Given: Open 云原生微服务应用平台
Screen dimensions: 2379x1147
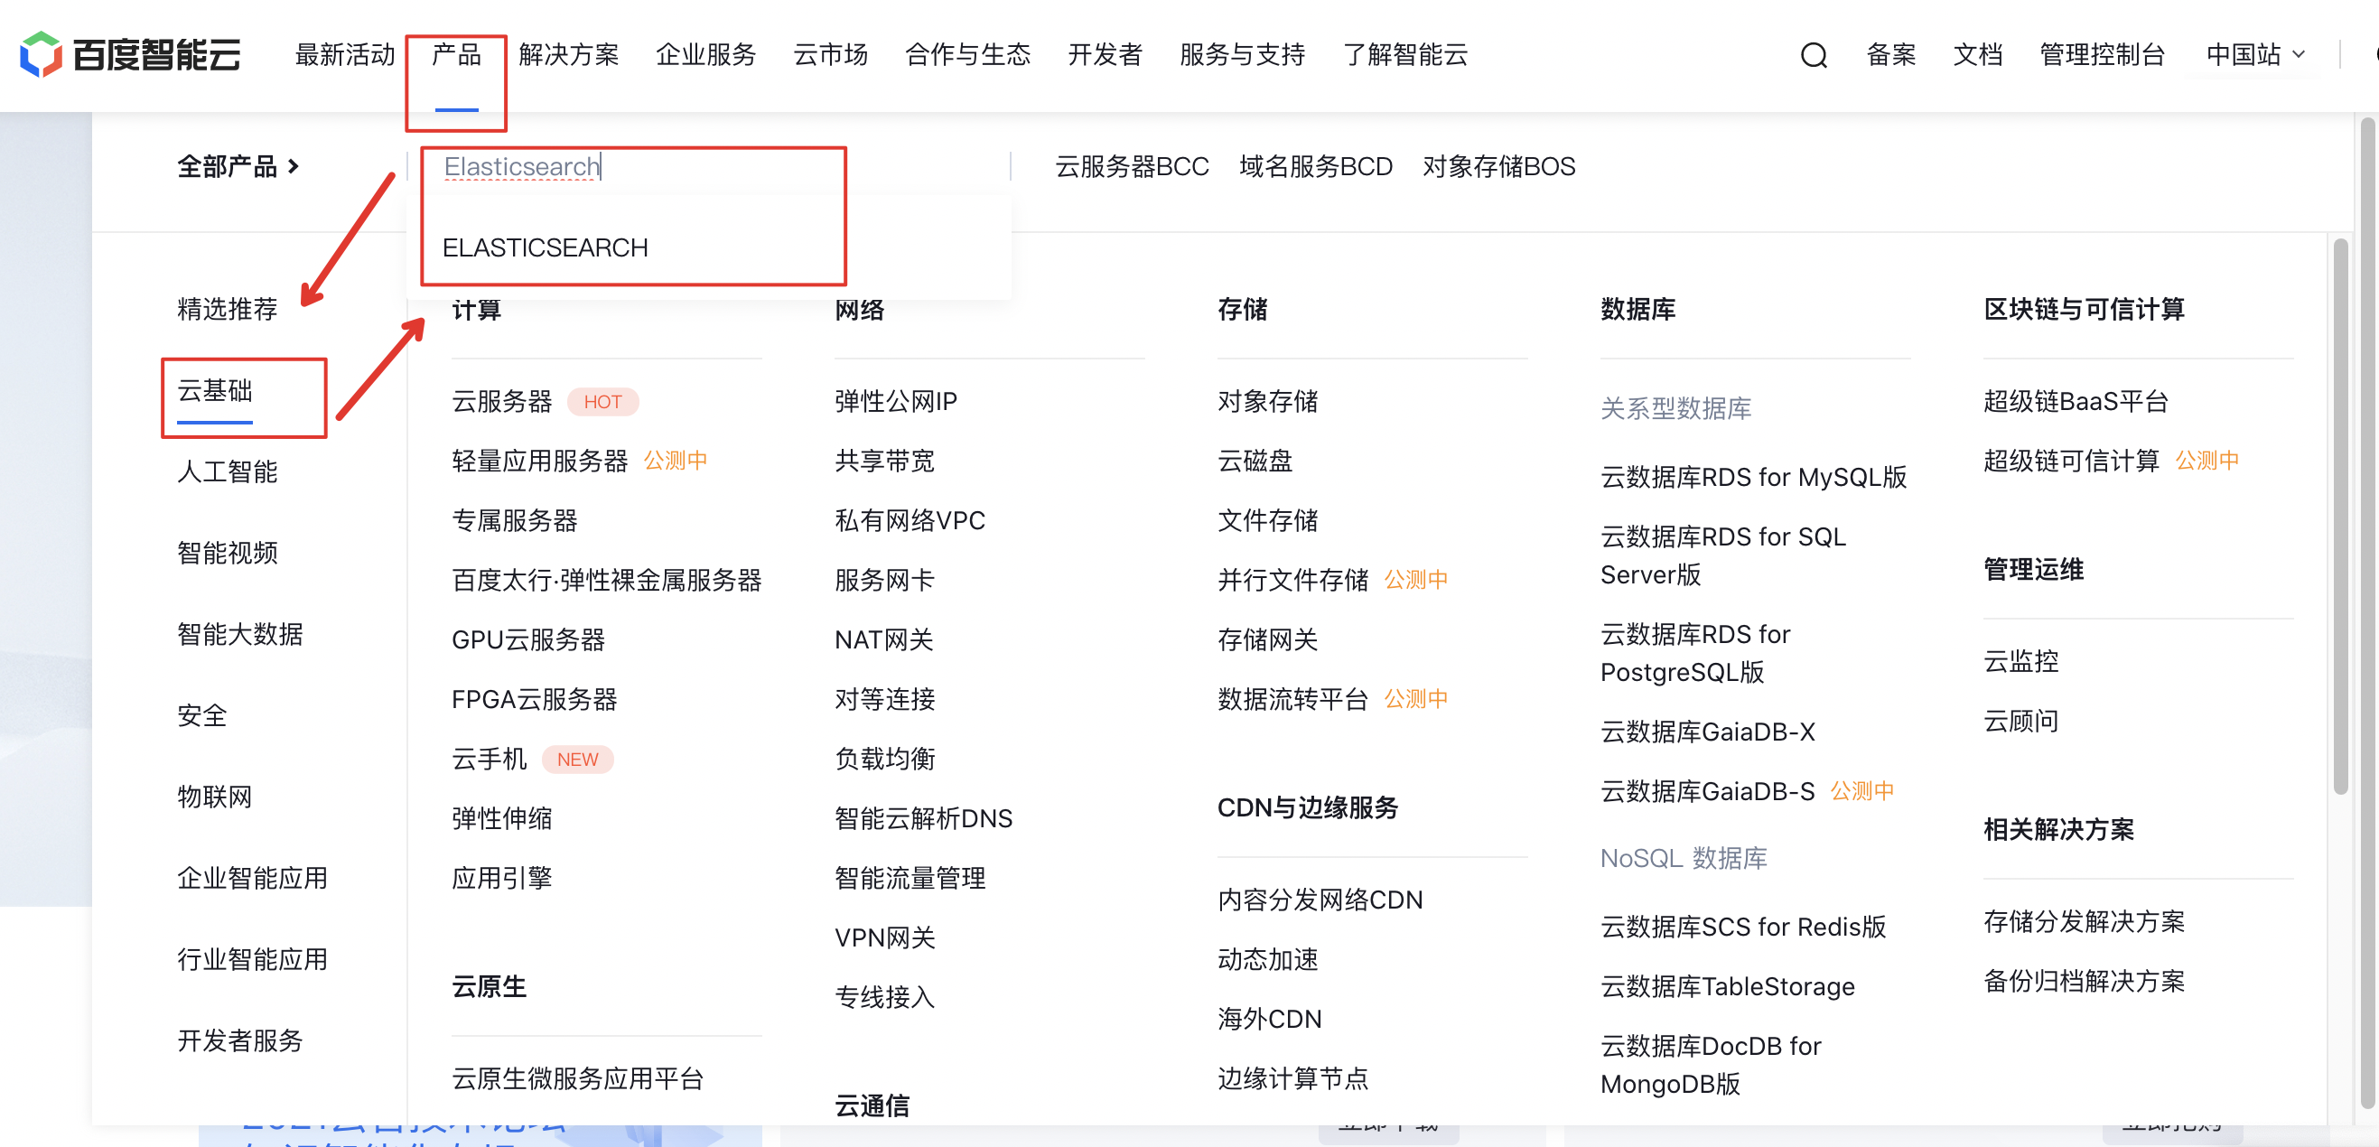Looking at the screenshot, I should point(577,1077).
